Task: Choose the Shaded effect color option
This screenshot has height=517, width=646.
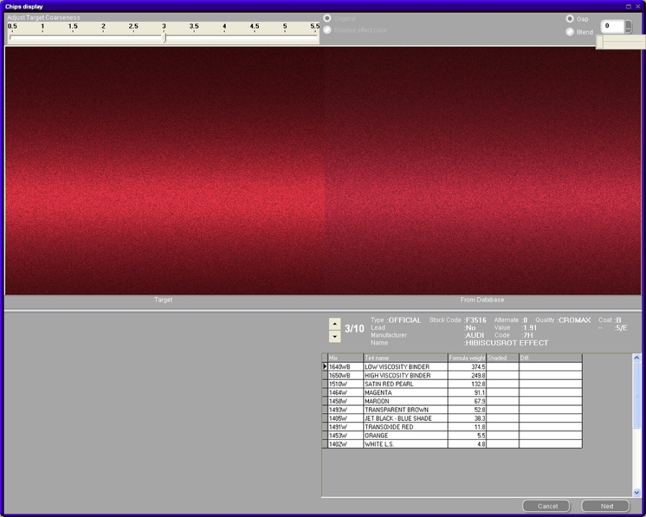Action: coord(327,30)
